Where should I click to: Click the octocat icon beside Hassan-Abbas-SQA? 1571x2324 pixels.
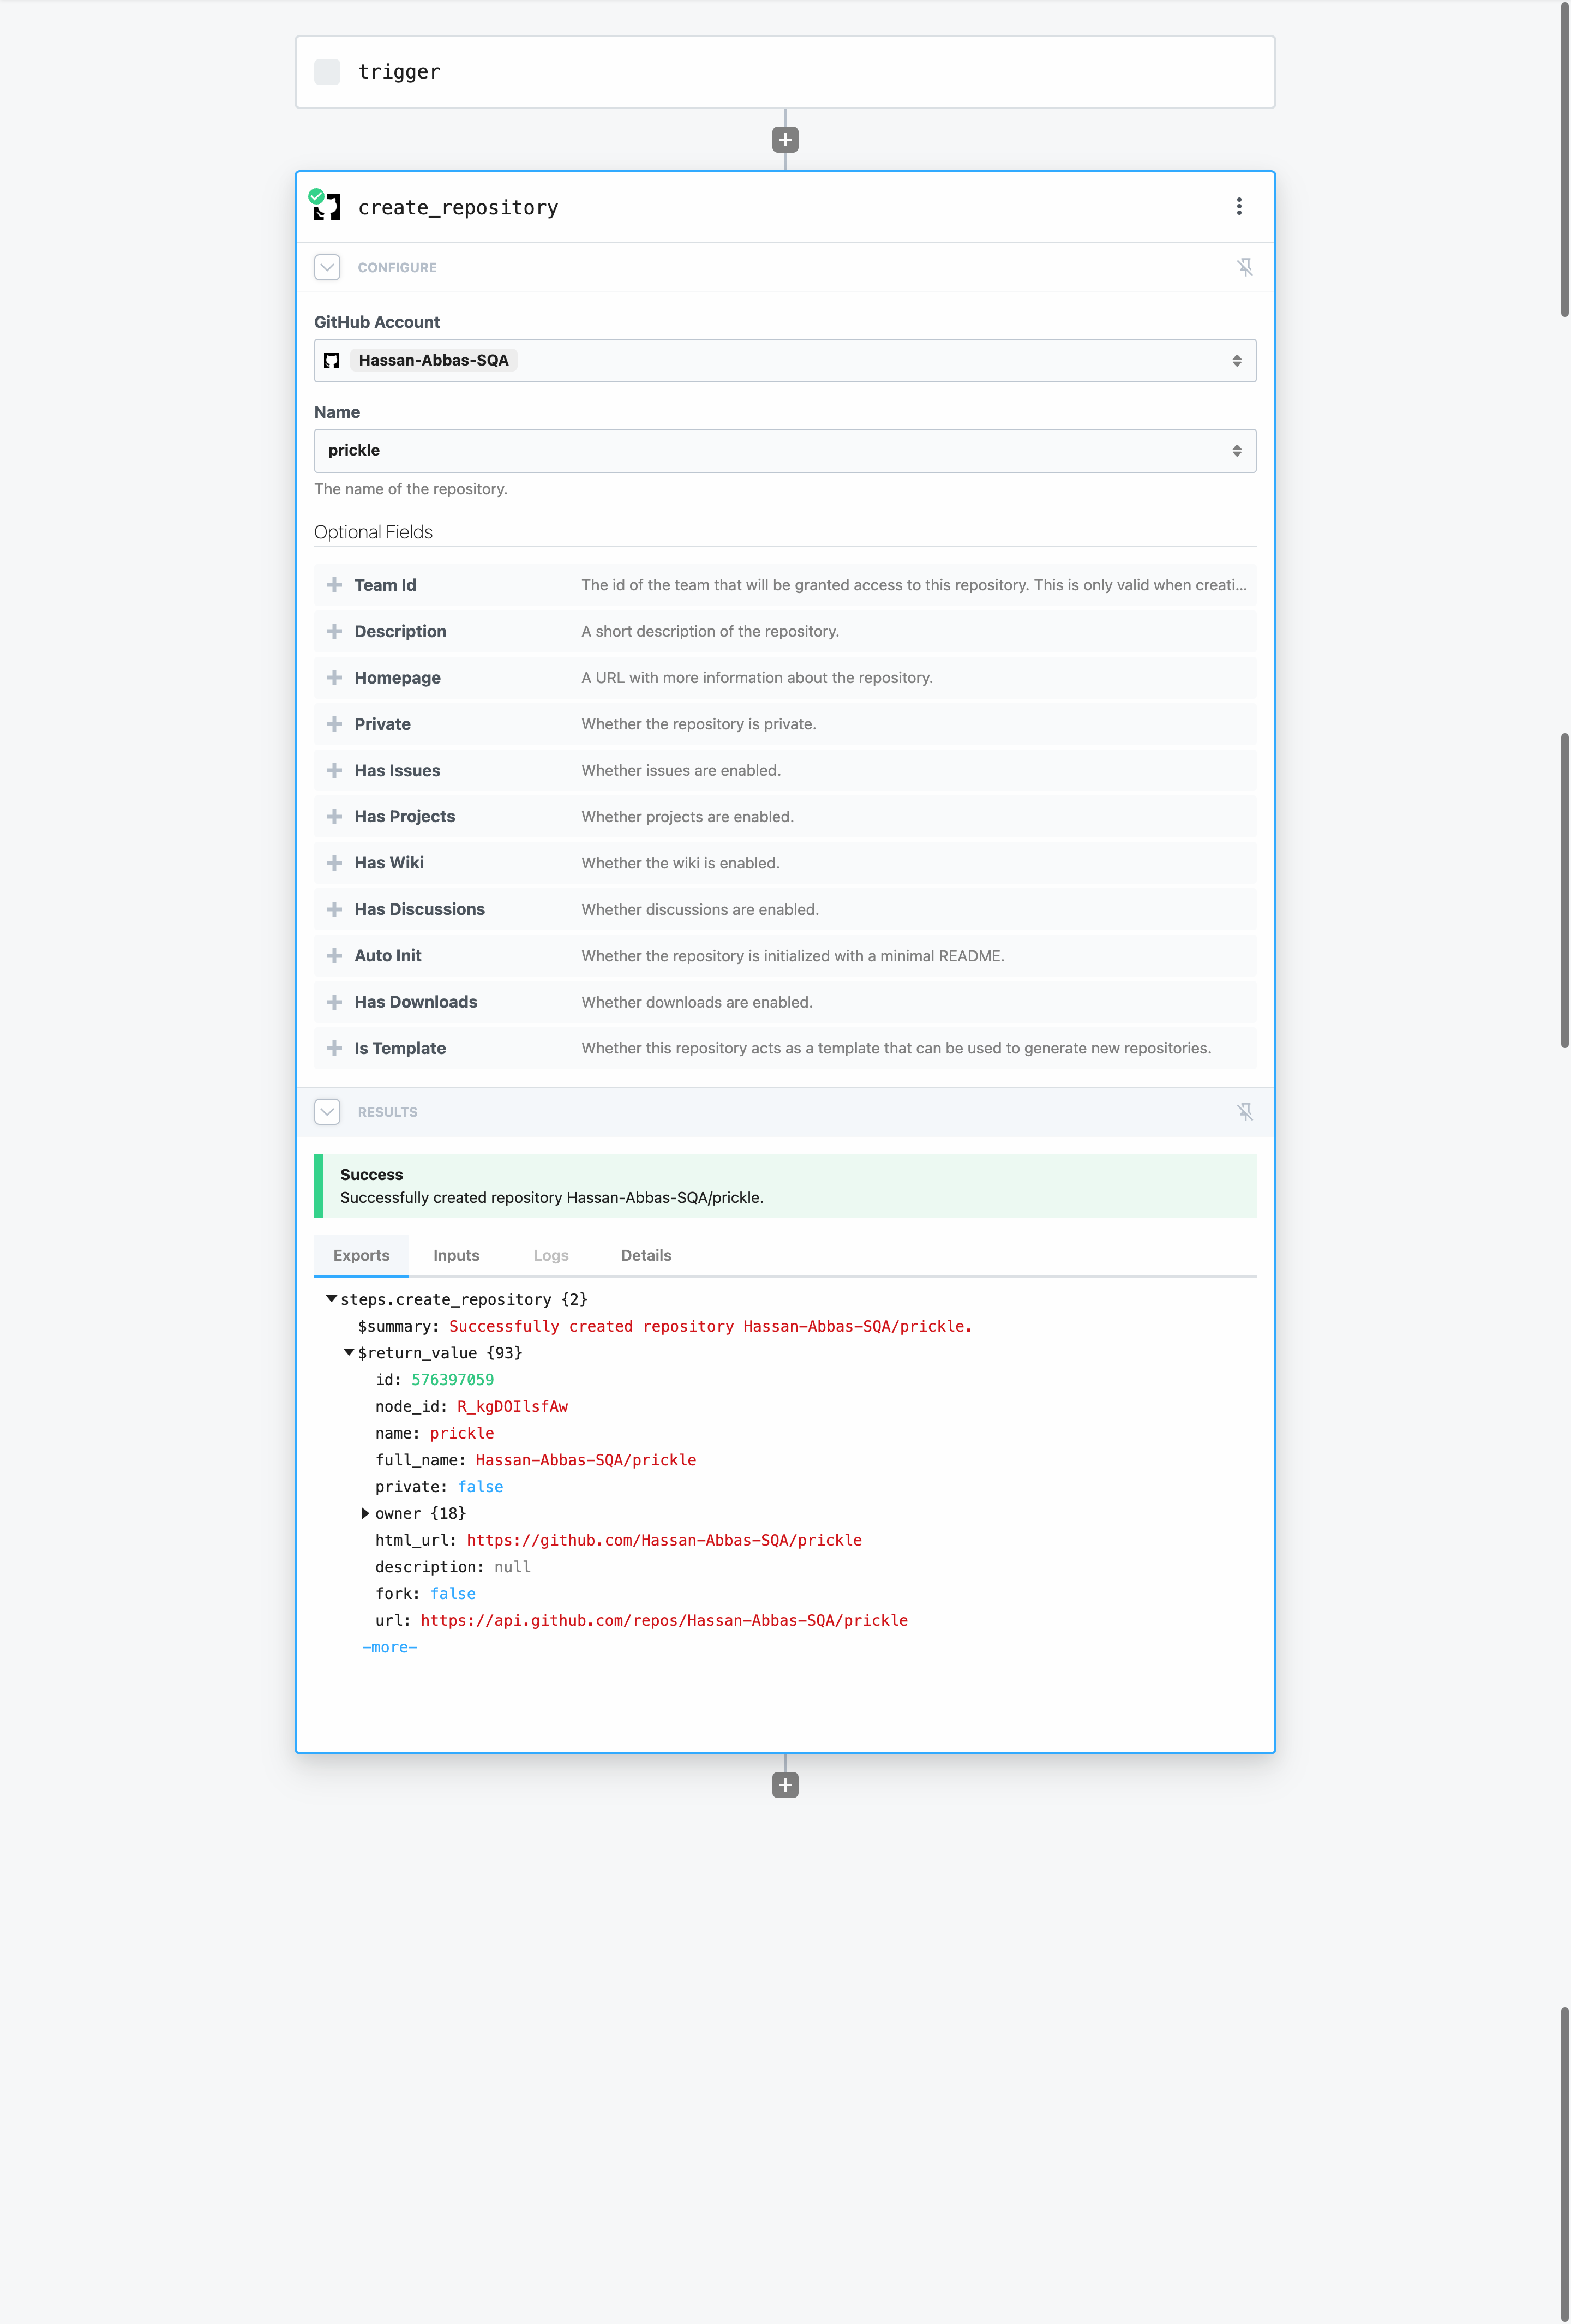(x=333, y=360)
